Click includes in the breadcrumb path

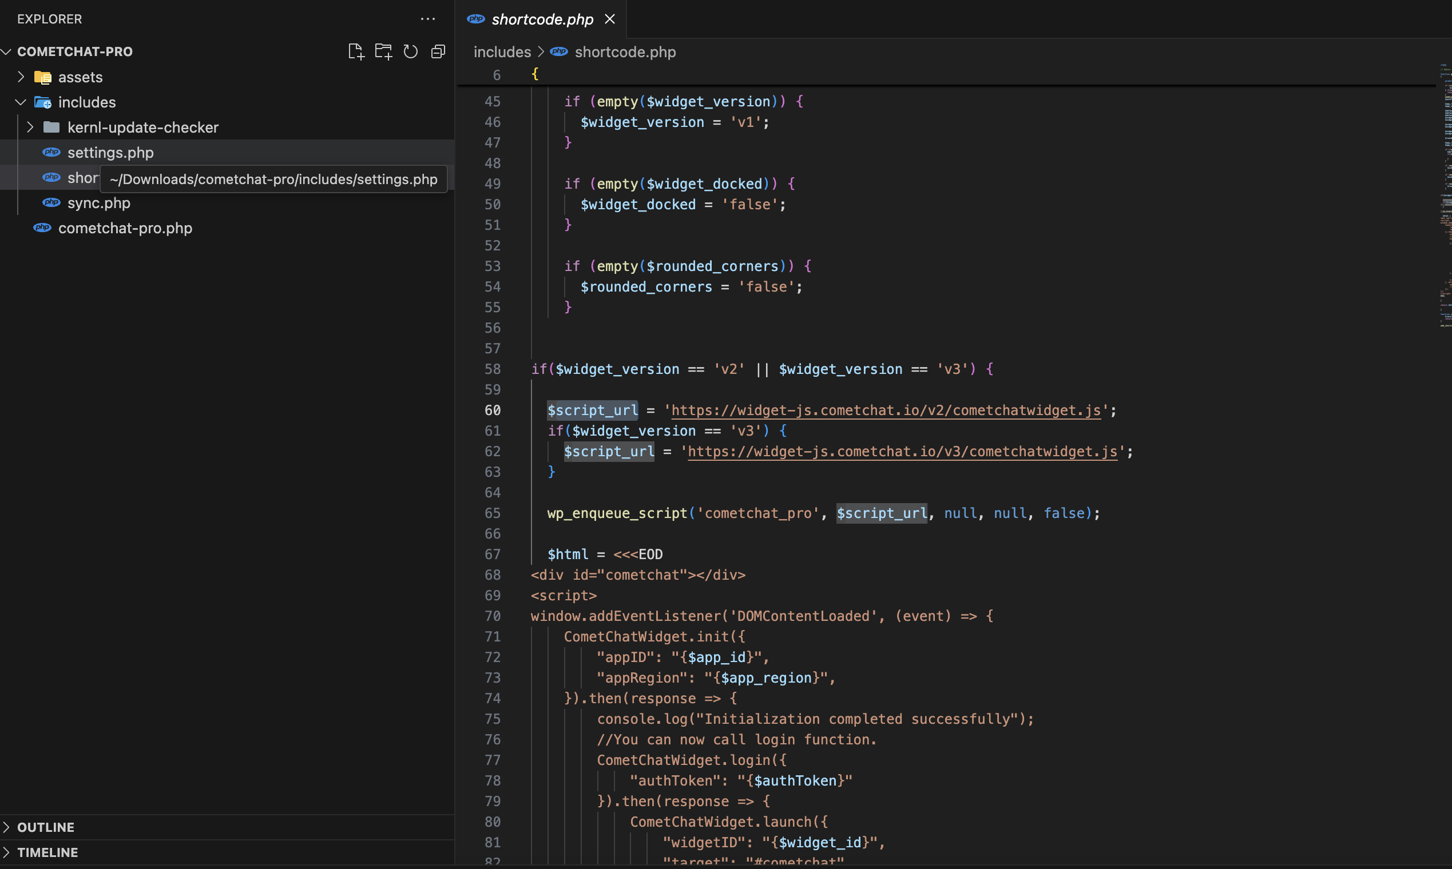(502, 52)
